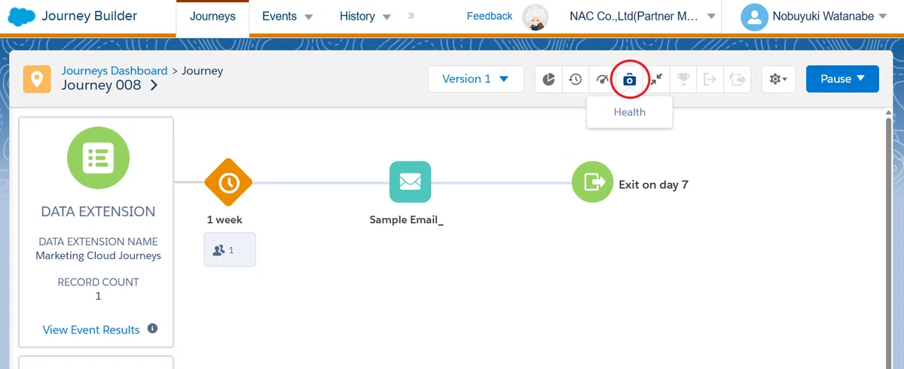This screenshot has width=904, height=369.
Task: Open the History menu
Action: (365, 17)
